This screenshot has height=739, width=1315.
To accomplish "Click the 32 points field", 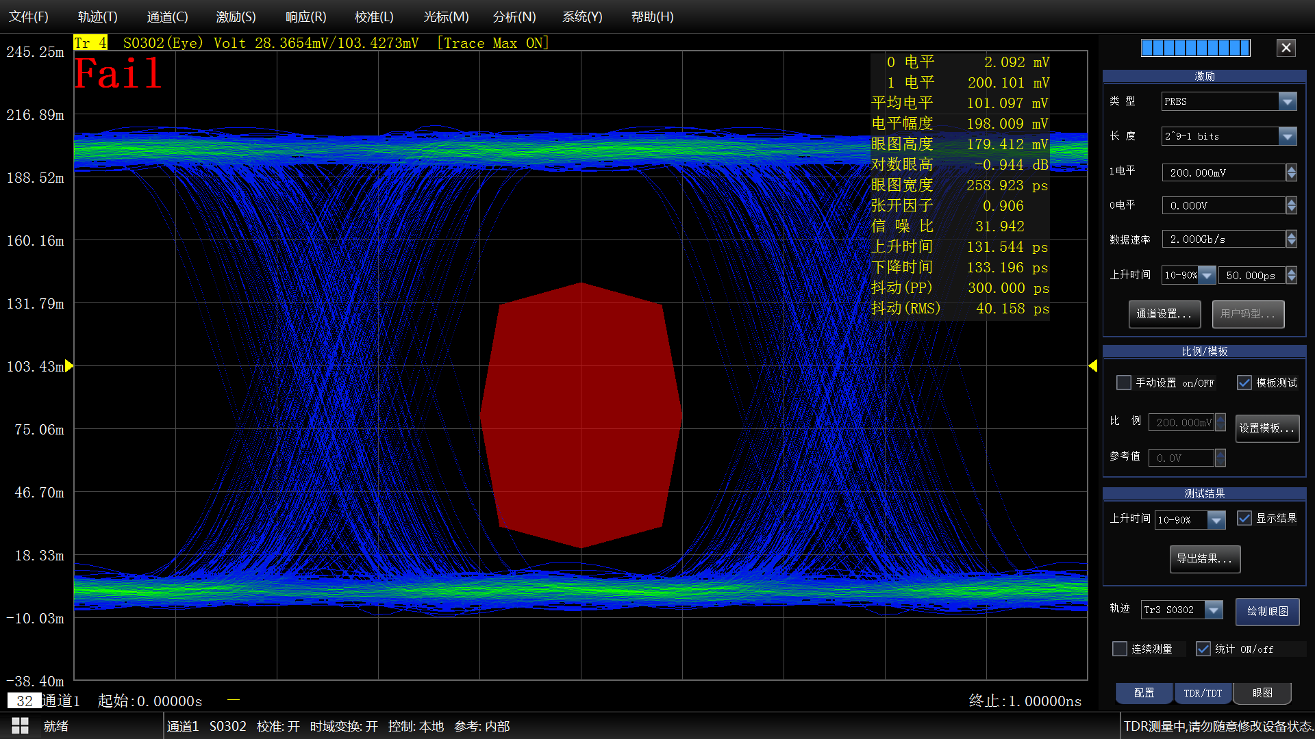I will [24, 701].
